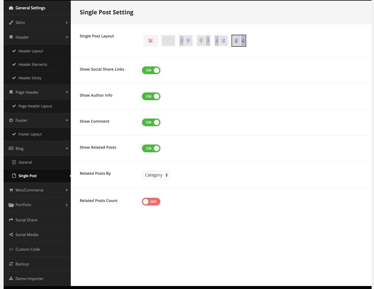Collapse the Header section chevron
Viewport: 374px width, 289px height.
pyautogui.click(x=67, y=37)
